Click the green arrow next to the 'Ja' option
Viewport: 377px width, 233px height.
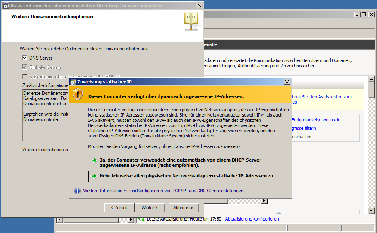click(x=94, y=160)
